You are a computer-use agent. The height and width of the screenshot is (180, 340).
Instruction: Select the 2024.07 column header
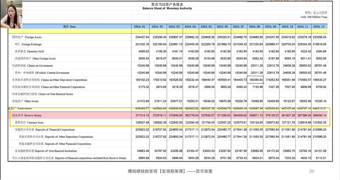click(238, 27)
